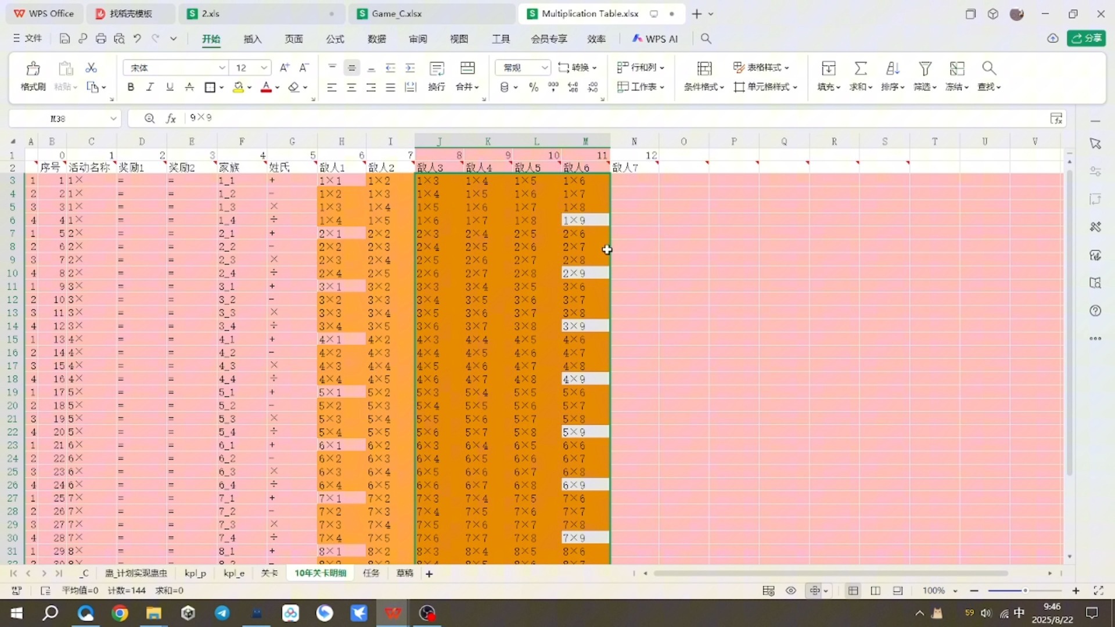Image resolution: width=1115 pixels, height=627 pixels.
Task: Click the Format Painter (格式刷) icon
Action: pos(33,69)
